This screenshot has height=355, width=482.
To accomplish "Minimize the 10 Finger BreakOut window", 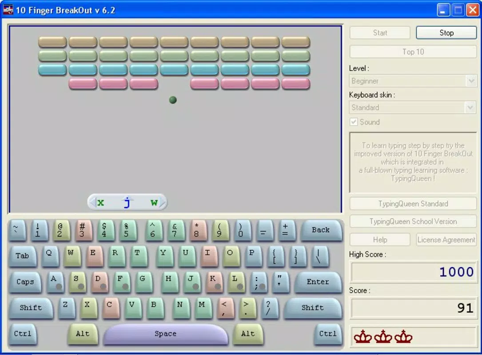I will 443,10.
